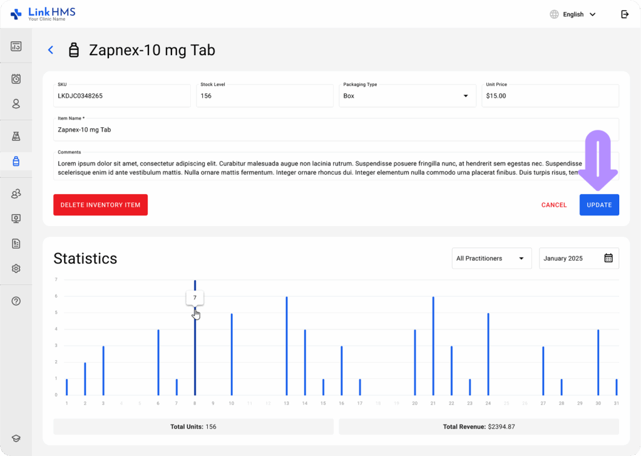Click the chart bar for day 3

103,371
